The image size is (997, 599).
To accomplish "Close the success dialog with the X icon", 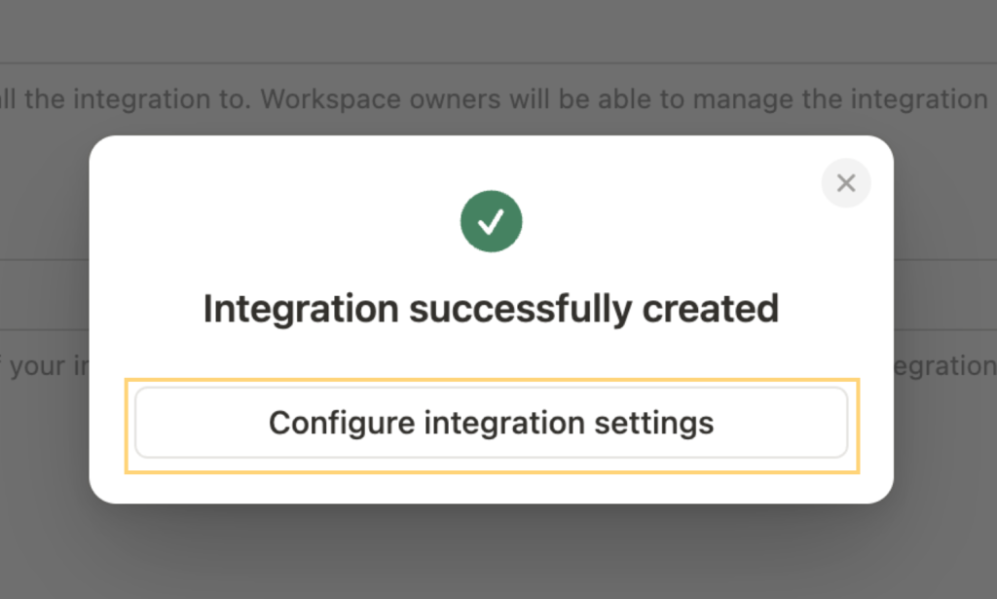I will tap(846, 183).
